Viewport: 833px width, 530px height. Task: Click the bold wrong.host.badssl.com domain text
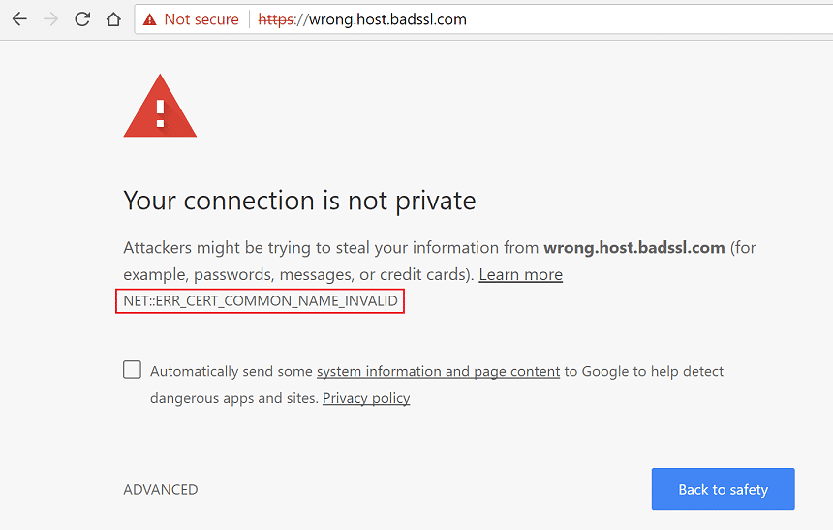tap(634, 248)
